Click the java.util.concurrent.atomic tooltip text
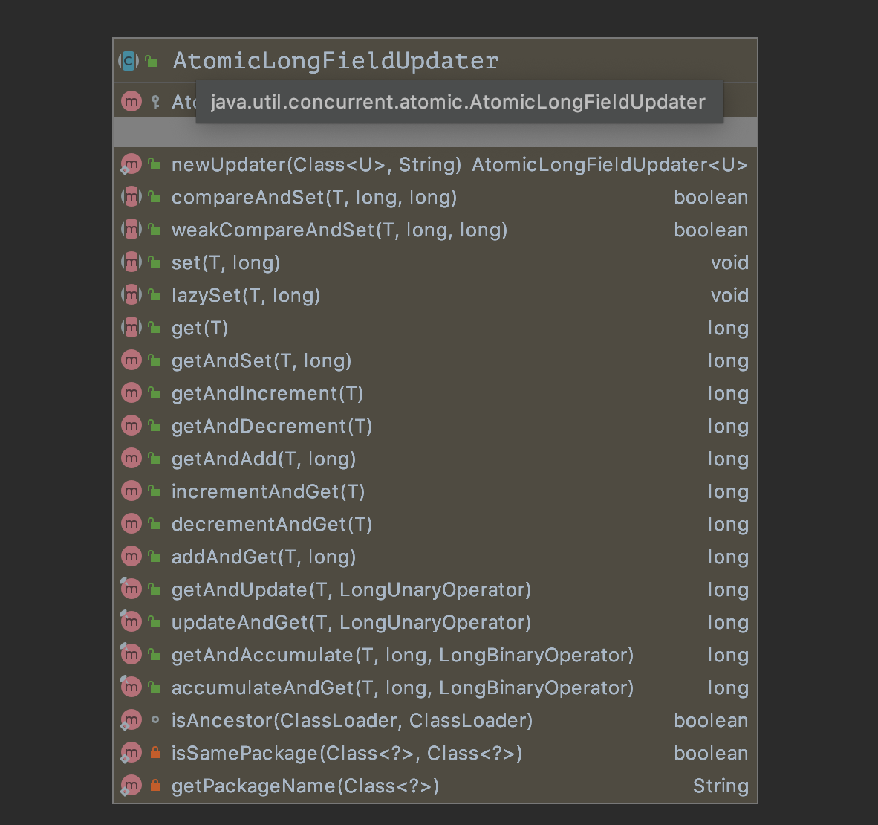 click(x=458, y=102)
